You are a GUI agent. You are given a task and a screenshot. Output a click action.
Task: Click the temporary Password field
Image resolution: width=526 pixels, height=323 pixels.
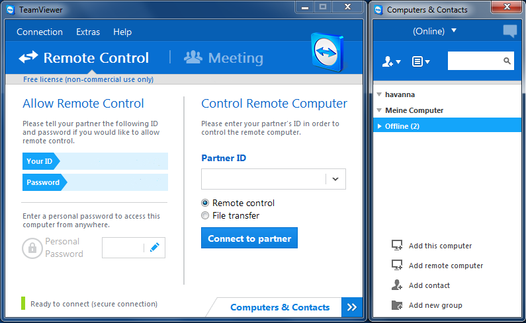(95, 182)
